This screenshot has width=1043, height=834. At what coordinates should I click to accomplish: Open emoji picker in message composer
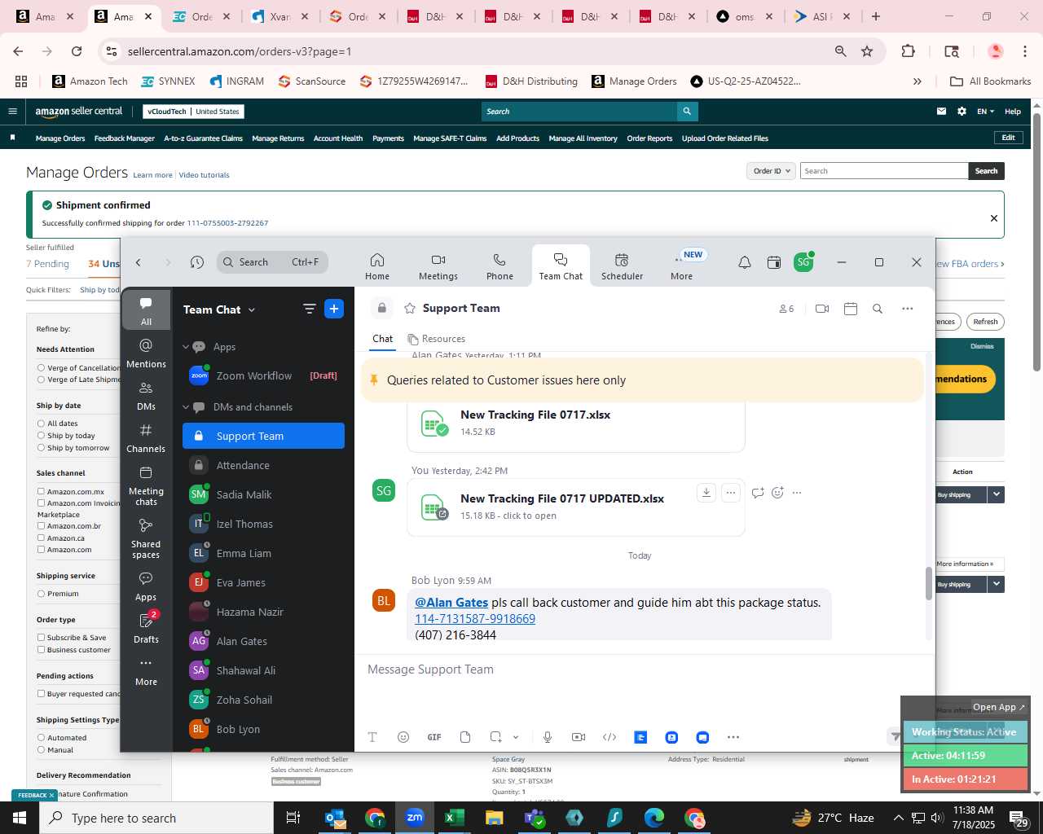[x=403, y=737]
